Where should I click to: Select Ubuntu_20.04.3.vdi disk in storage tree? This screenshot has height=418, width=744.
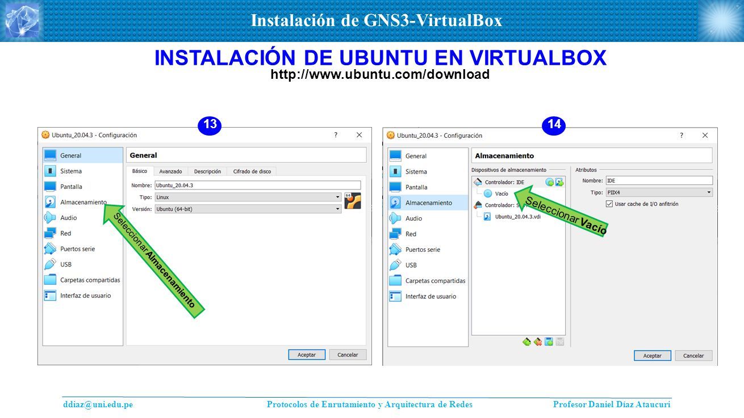511,216
